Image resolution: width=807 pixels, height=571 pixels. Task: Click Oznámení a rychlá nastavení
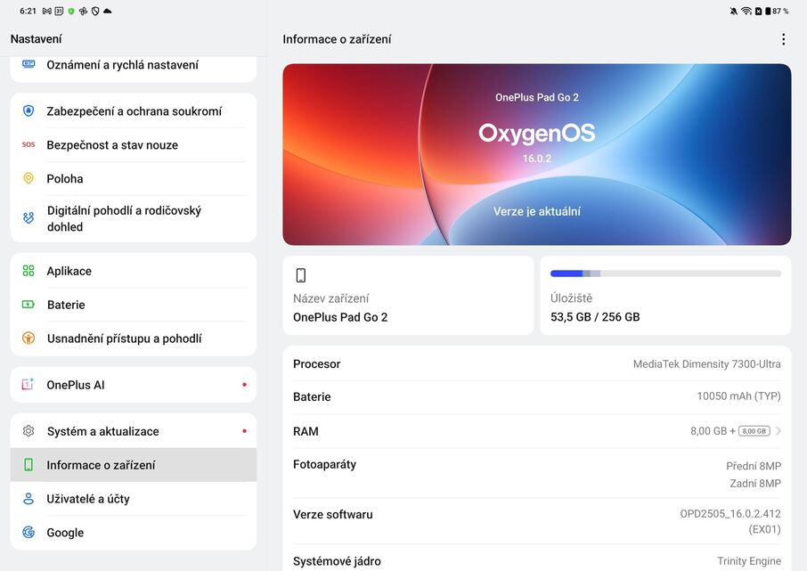point(122,64)
